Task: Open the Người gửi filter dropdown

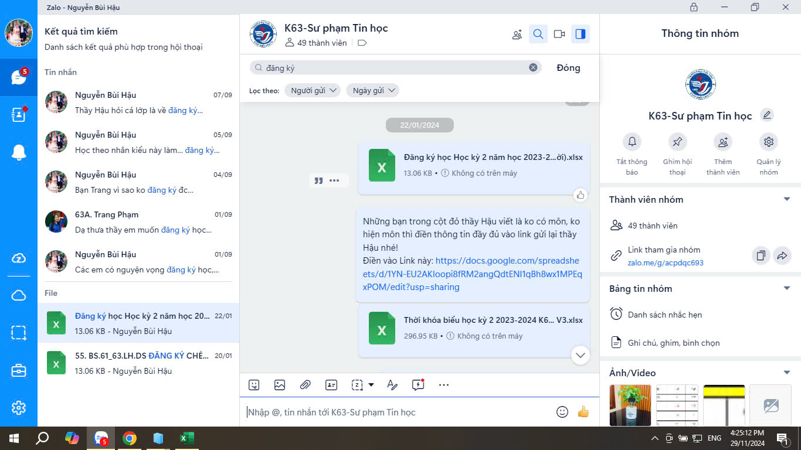Action: coord(313,90)
